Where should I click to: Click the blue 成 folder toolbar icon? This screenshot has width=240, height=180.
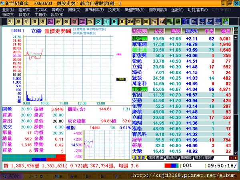point(186,22)
